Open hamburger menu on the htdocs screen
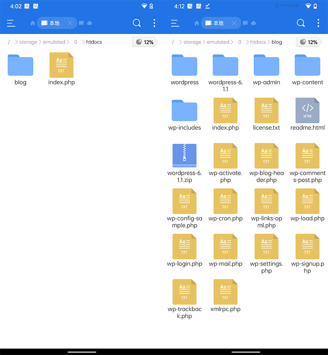The image size is (328, 355). tap(11, 23)
